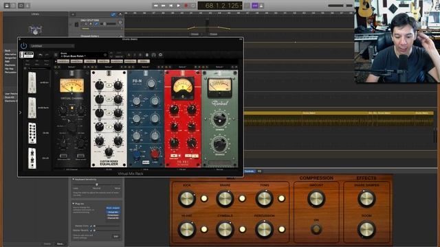
Task: Click the first module tab in strip
Action: (x=63, y=61)
